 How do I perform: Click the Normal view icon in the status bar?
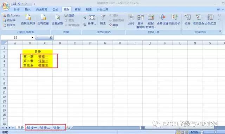tap(178, 132)
